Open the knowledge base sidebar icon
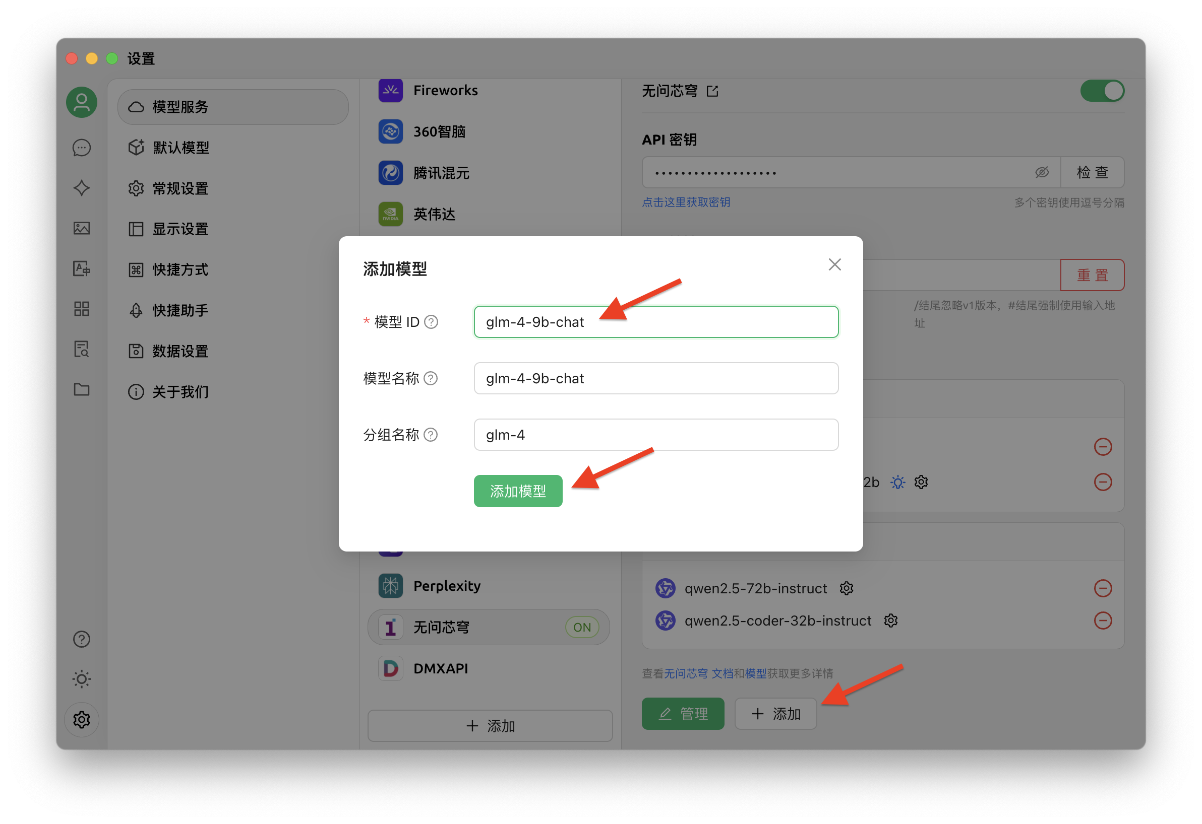Screen dimensions: 1202x824 [82, 349]
